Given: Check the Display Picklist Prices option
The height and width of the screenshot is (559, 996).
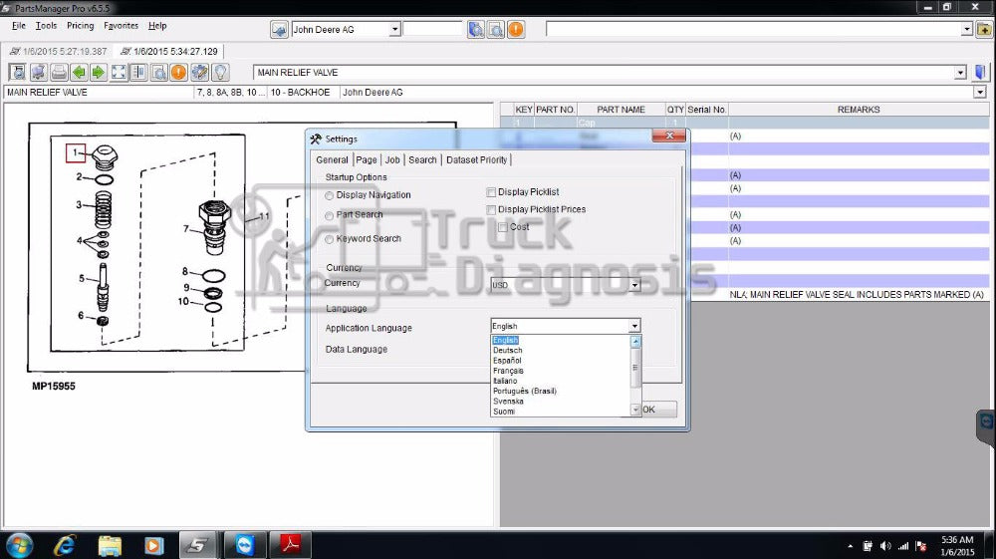Looking at the screenshot, I should (x=491, y=210).
